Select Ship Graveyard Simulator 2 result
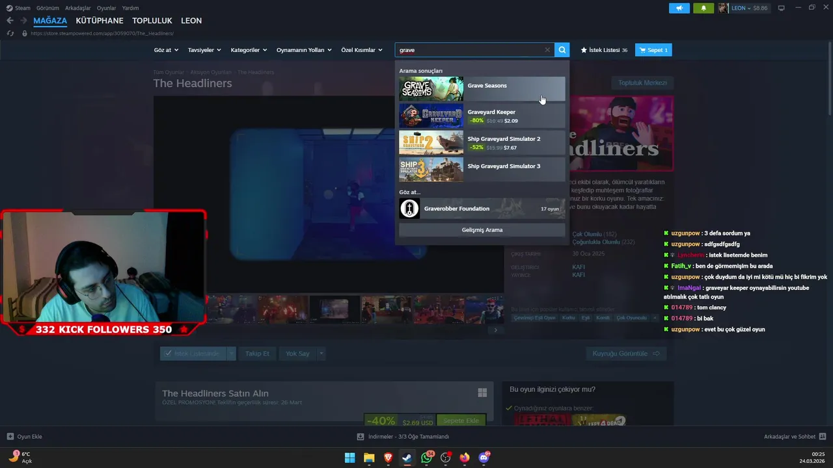Image resolution: width=833 pixels, height=468 pixels. 482,142
